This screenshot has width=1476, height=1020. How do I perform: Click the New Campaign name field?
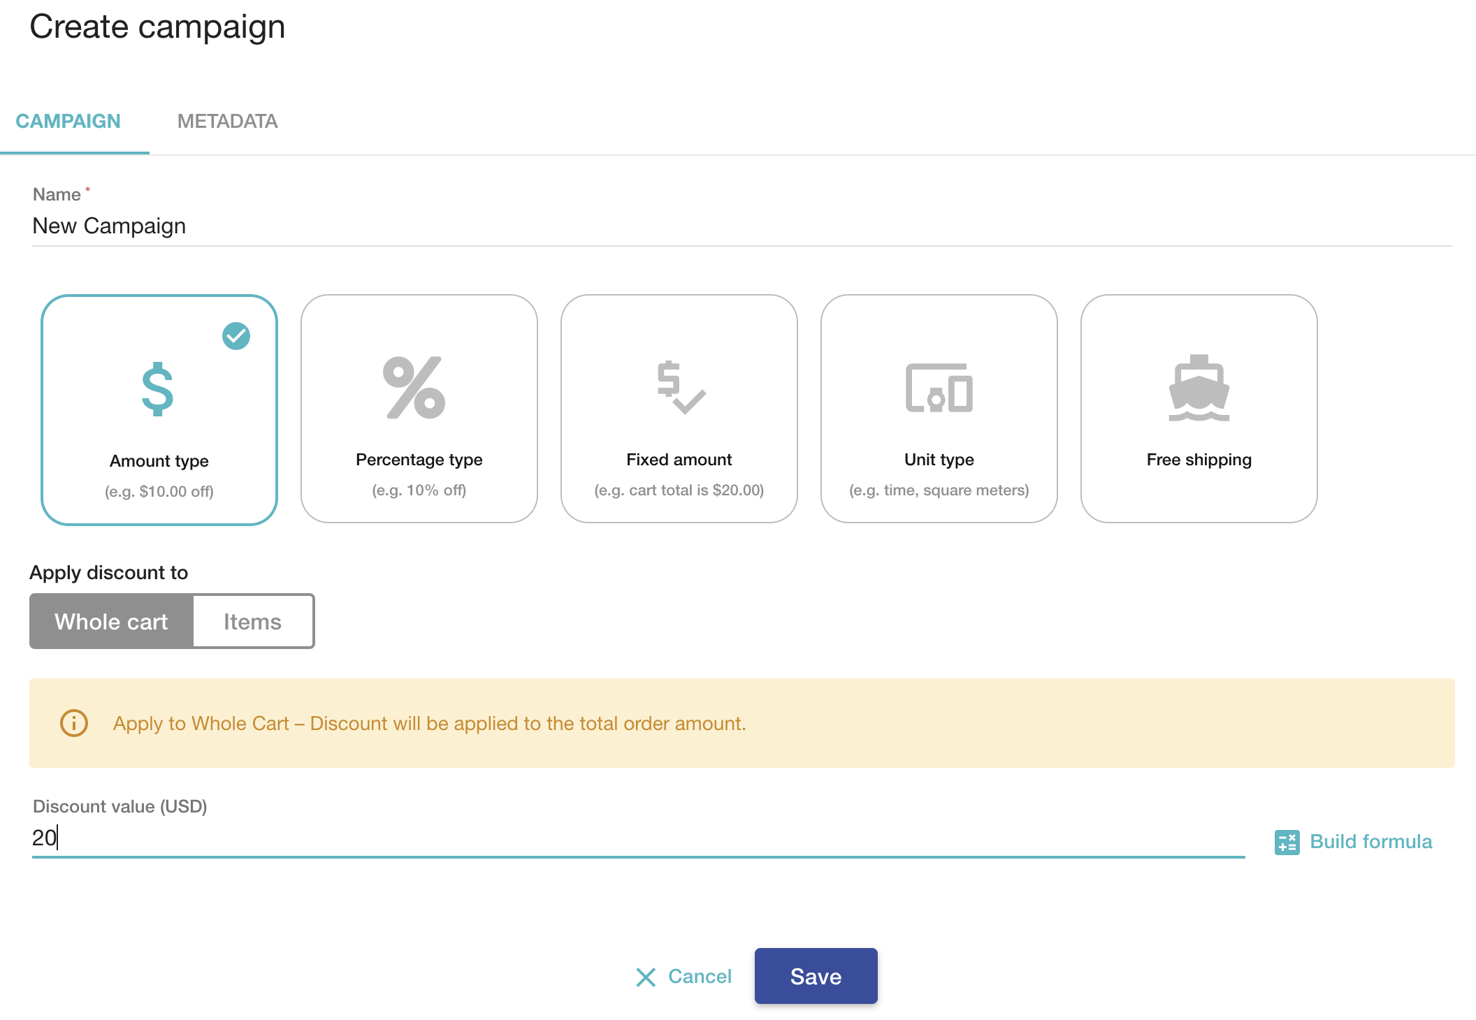pyautogui.click(x=349, y=225)
